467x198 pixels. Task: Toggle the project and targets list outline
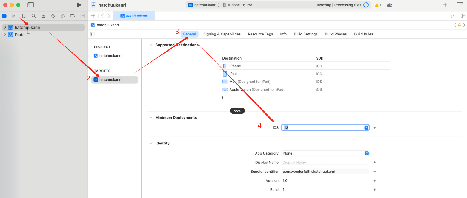92,34
